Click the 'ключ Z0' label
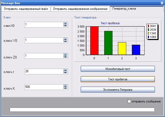The height and width of the screenshot is (117, 165). (x=10, y=57)
